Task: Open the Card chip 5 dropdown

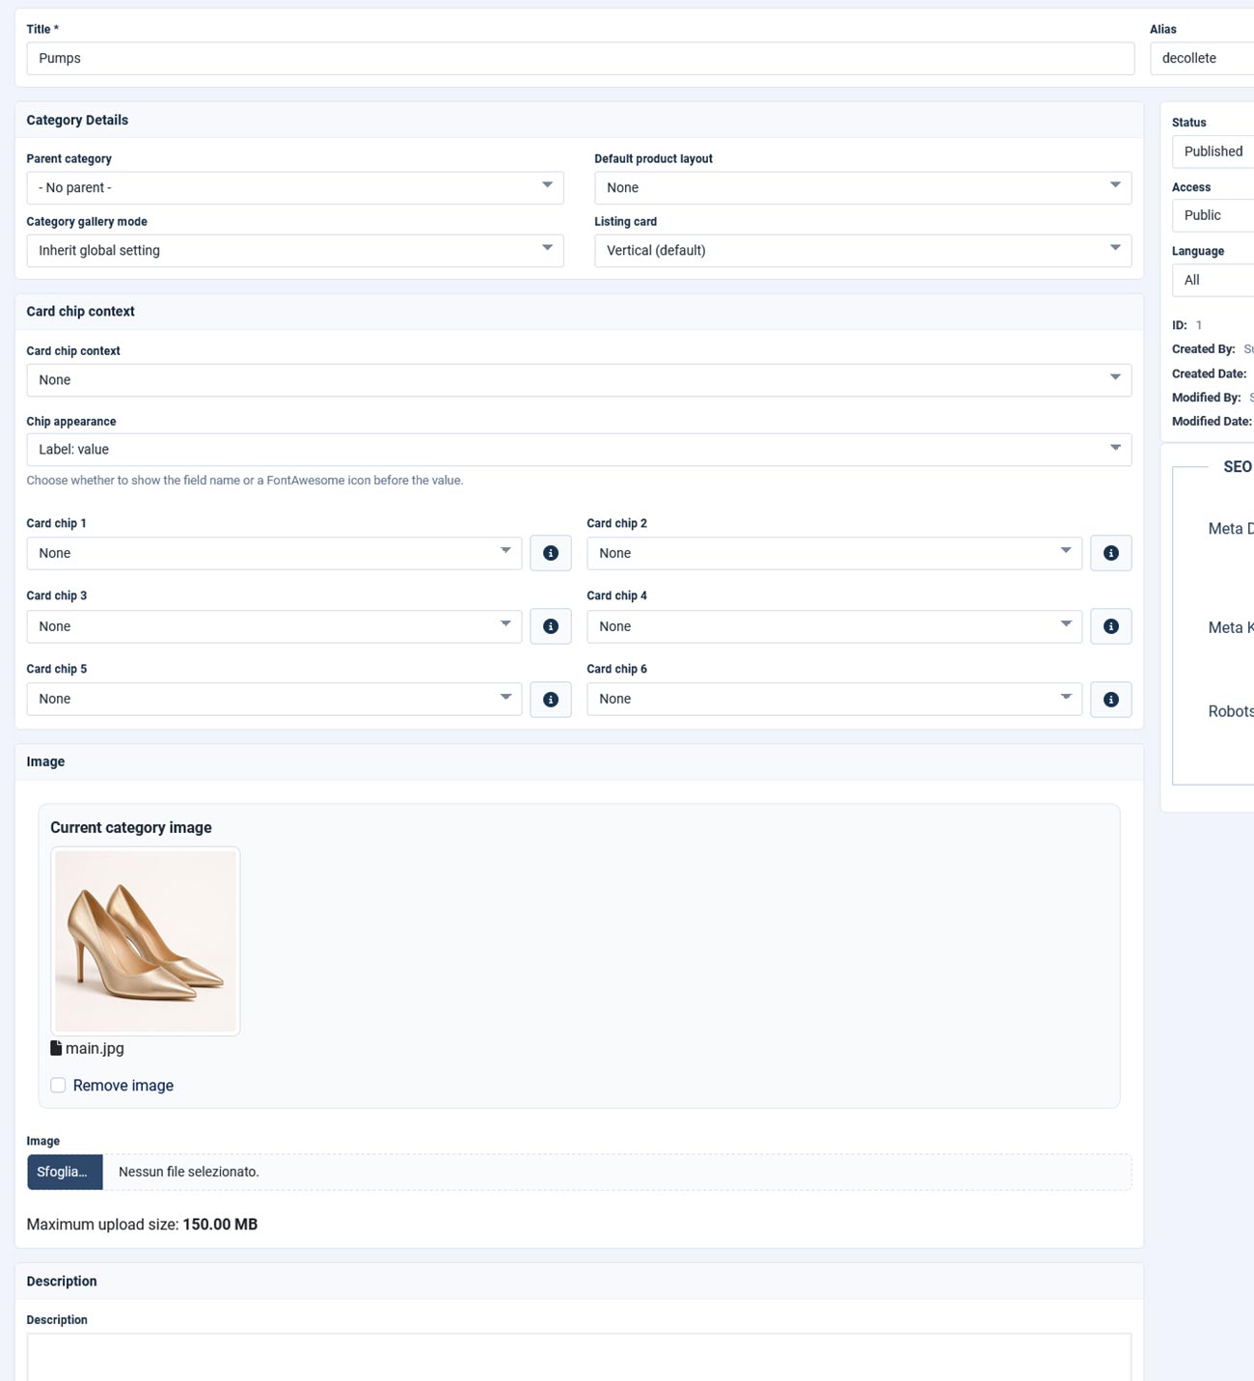Action: click(274, 700)
